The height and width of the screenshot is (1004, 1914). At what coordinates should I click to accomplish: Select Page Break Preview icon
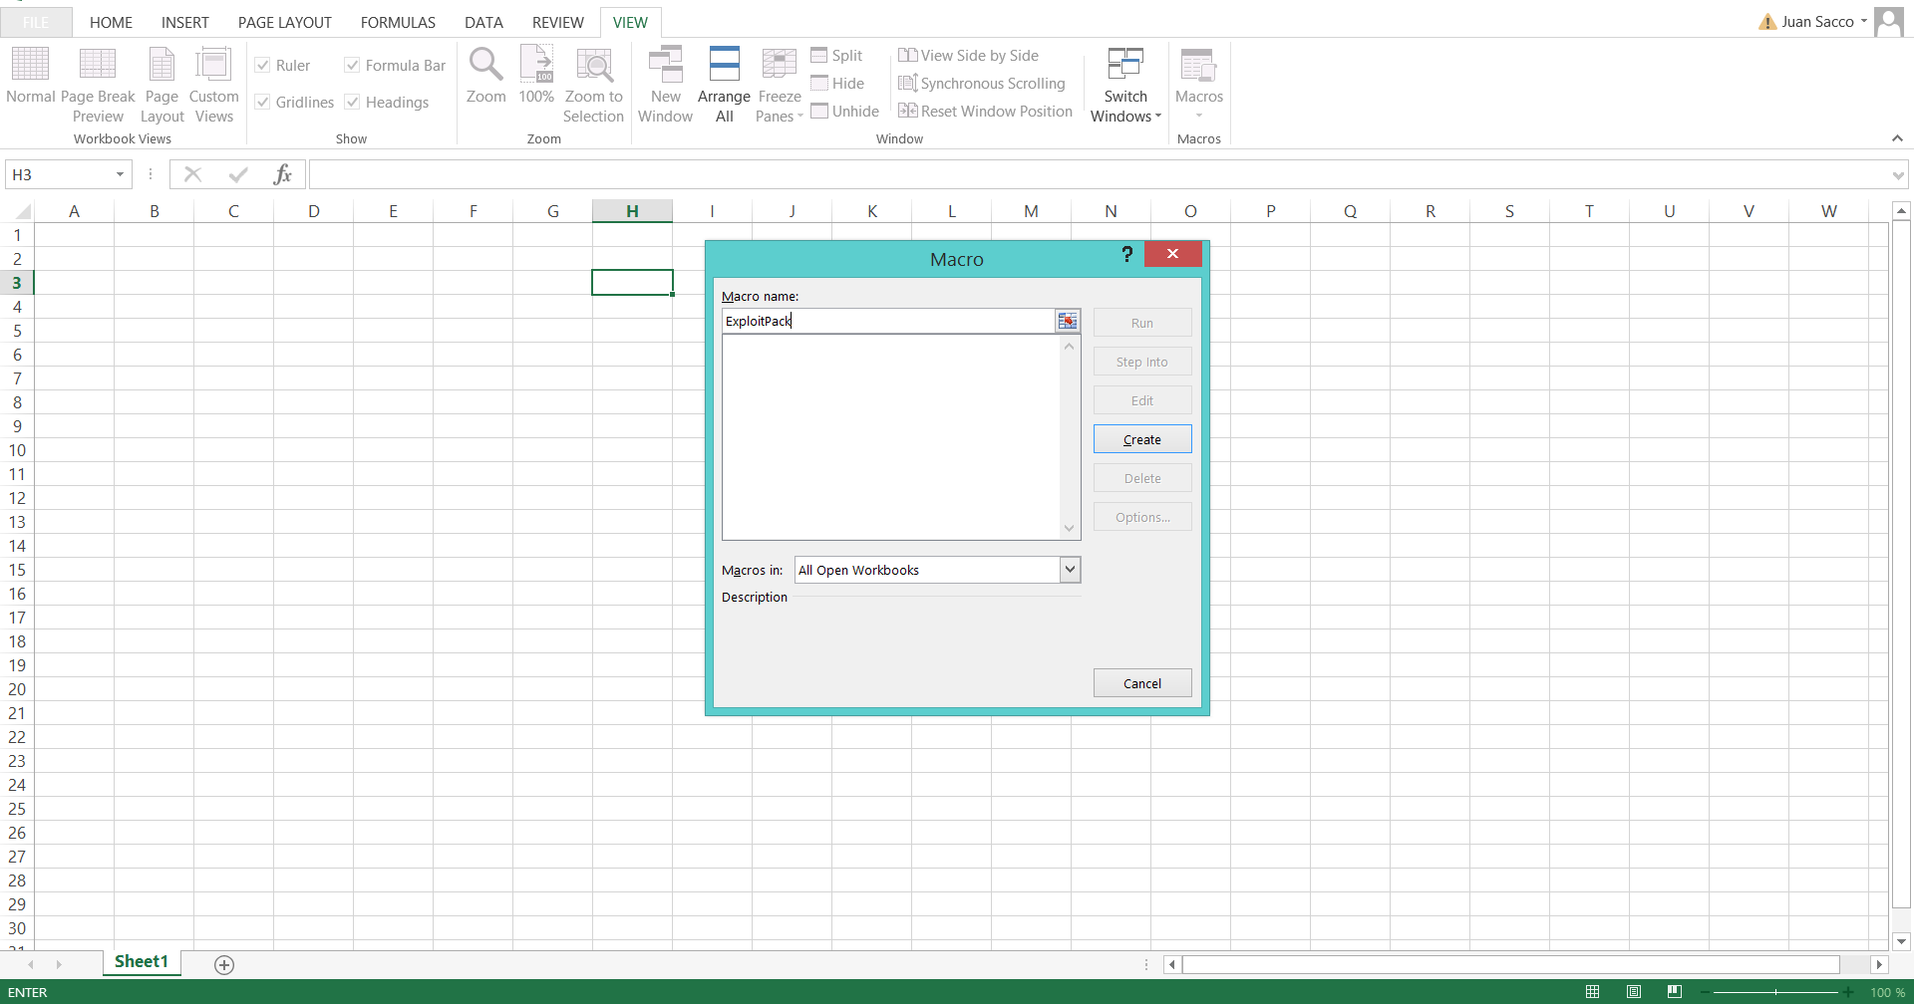[98, 65]
